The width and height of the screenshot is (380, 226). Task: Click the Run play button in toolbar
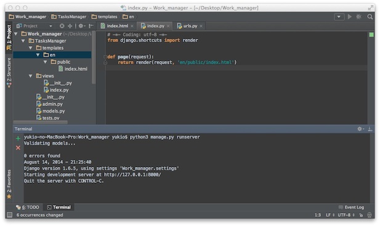[x=349, y=17]
